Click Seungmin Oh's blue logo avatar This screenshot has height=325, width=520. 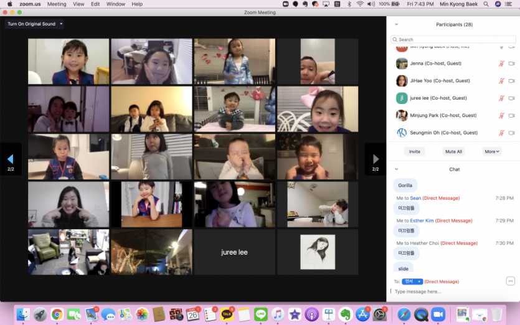pyautogui.click(x=402, y=133)
